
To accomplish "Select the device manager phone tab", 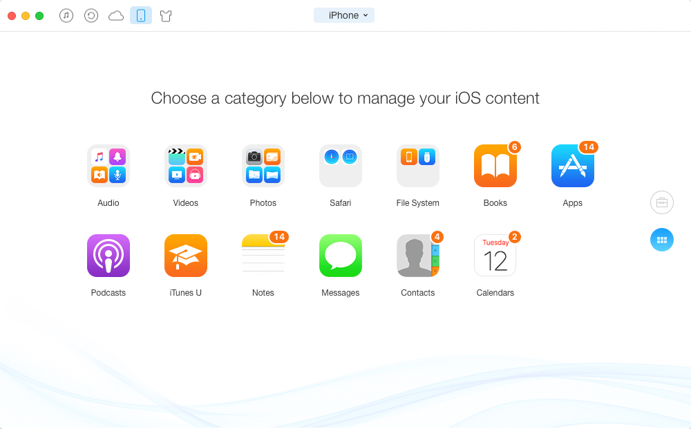I will pos(141,15).
